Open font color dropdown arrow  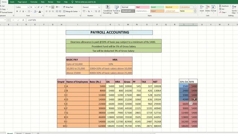coord(42,12)
